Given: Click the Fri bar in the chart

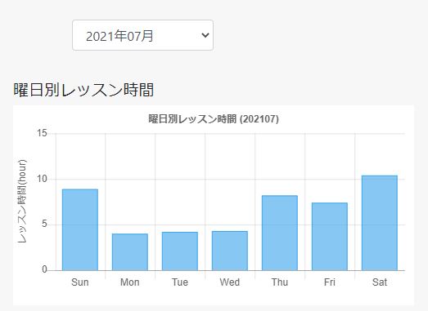Looking at the screenshot, I should click(x=330, y=237).
